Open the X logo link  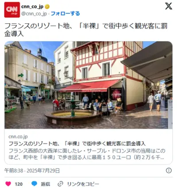[x=169, y=6]
